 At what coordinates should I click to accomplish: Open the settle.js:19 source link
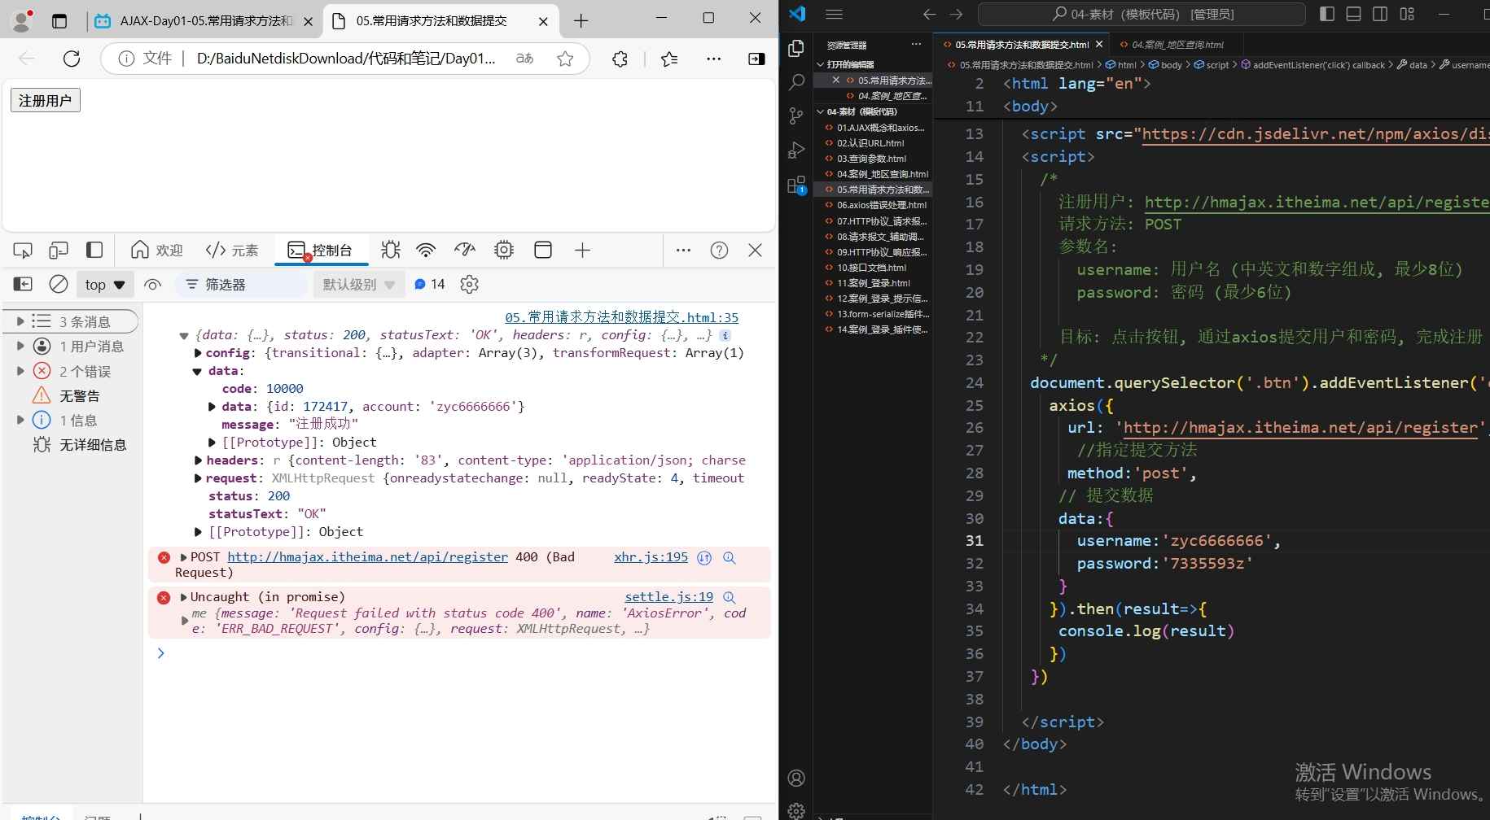pyautogui.click(x=668, y=597)
